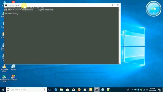Minimize the Command Prompt window
163x92 pixels.
click(107, 5)
